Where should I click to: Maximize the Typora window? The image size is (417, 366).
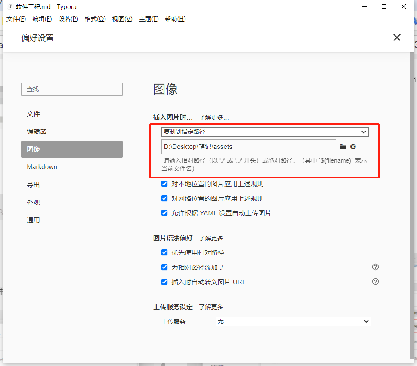click(x=384, y=6)
